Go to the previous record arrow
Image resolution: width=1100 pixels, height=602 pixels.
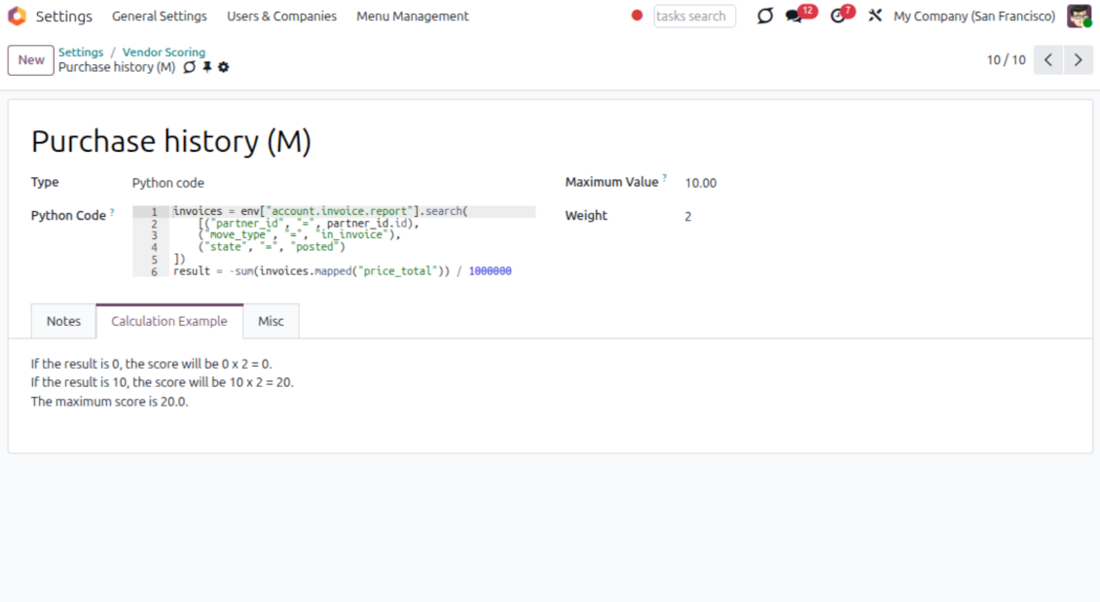[1047, 60]
